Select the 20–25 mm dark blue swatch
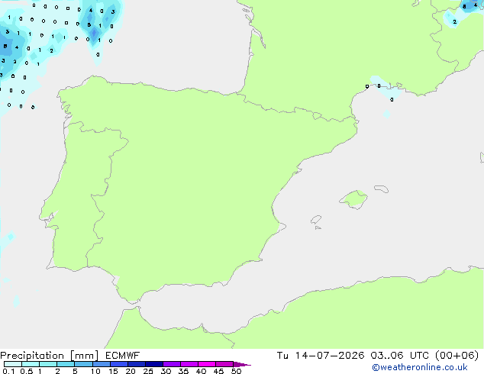The image size is (484, 374). tap(137, 364)
